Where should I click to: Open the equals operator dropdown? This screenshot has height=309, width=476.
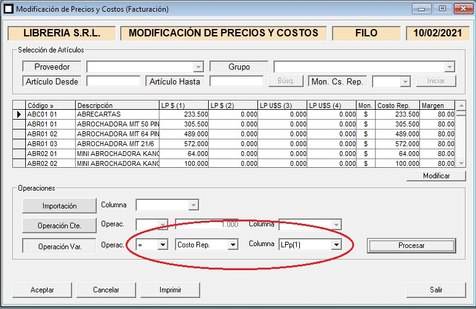[x=163, y=245]
